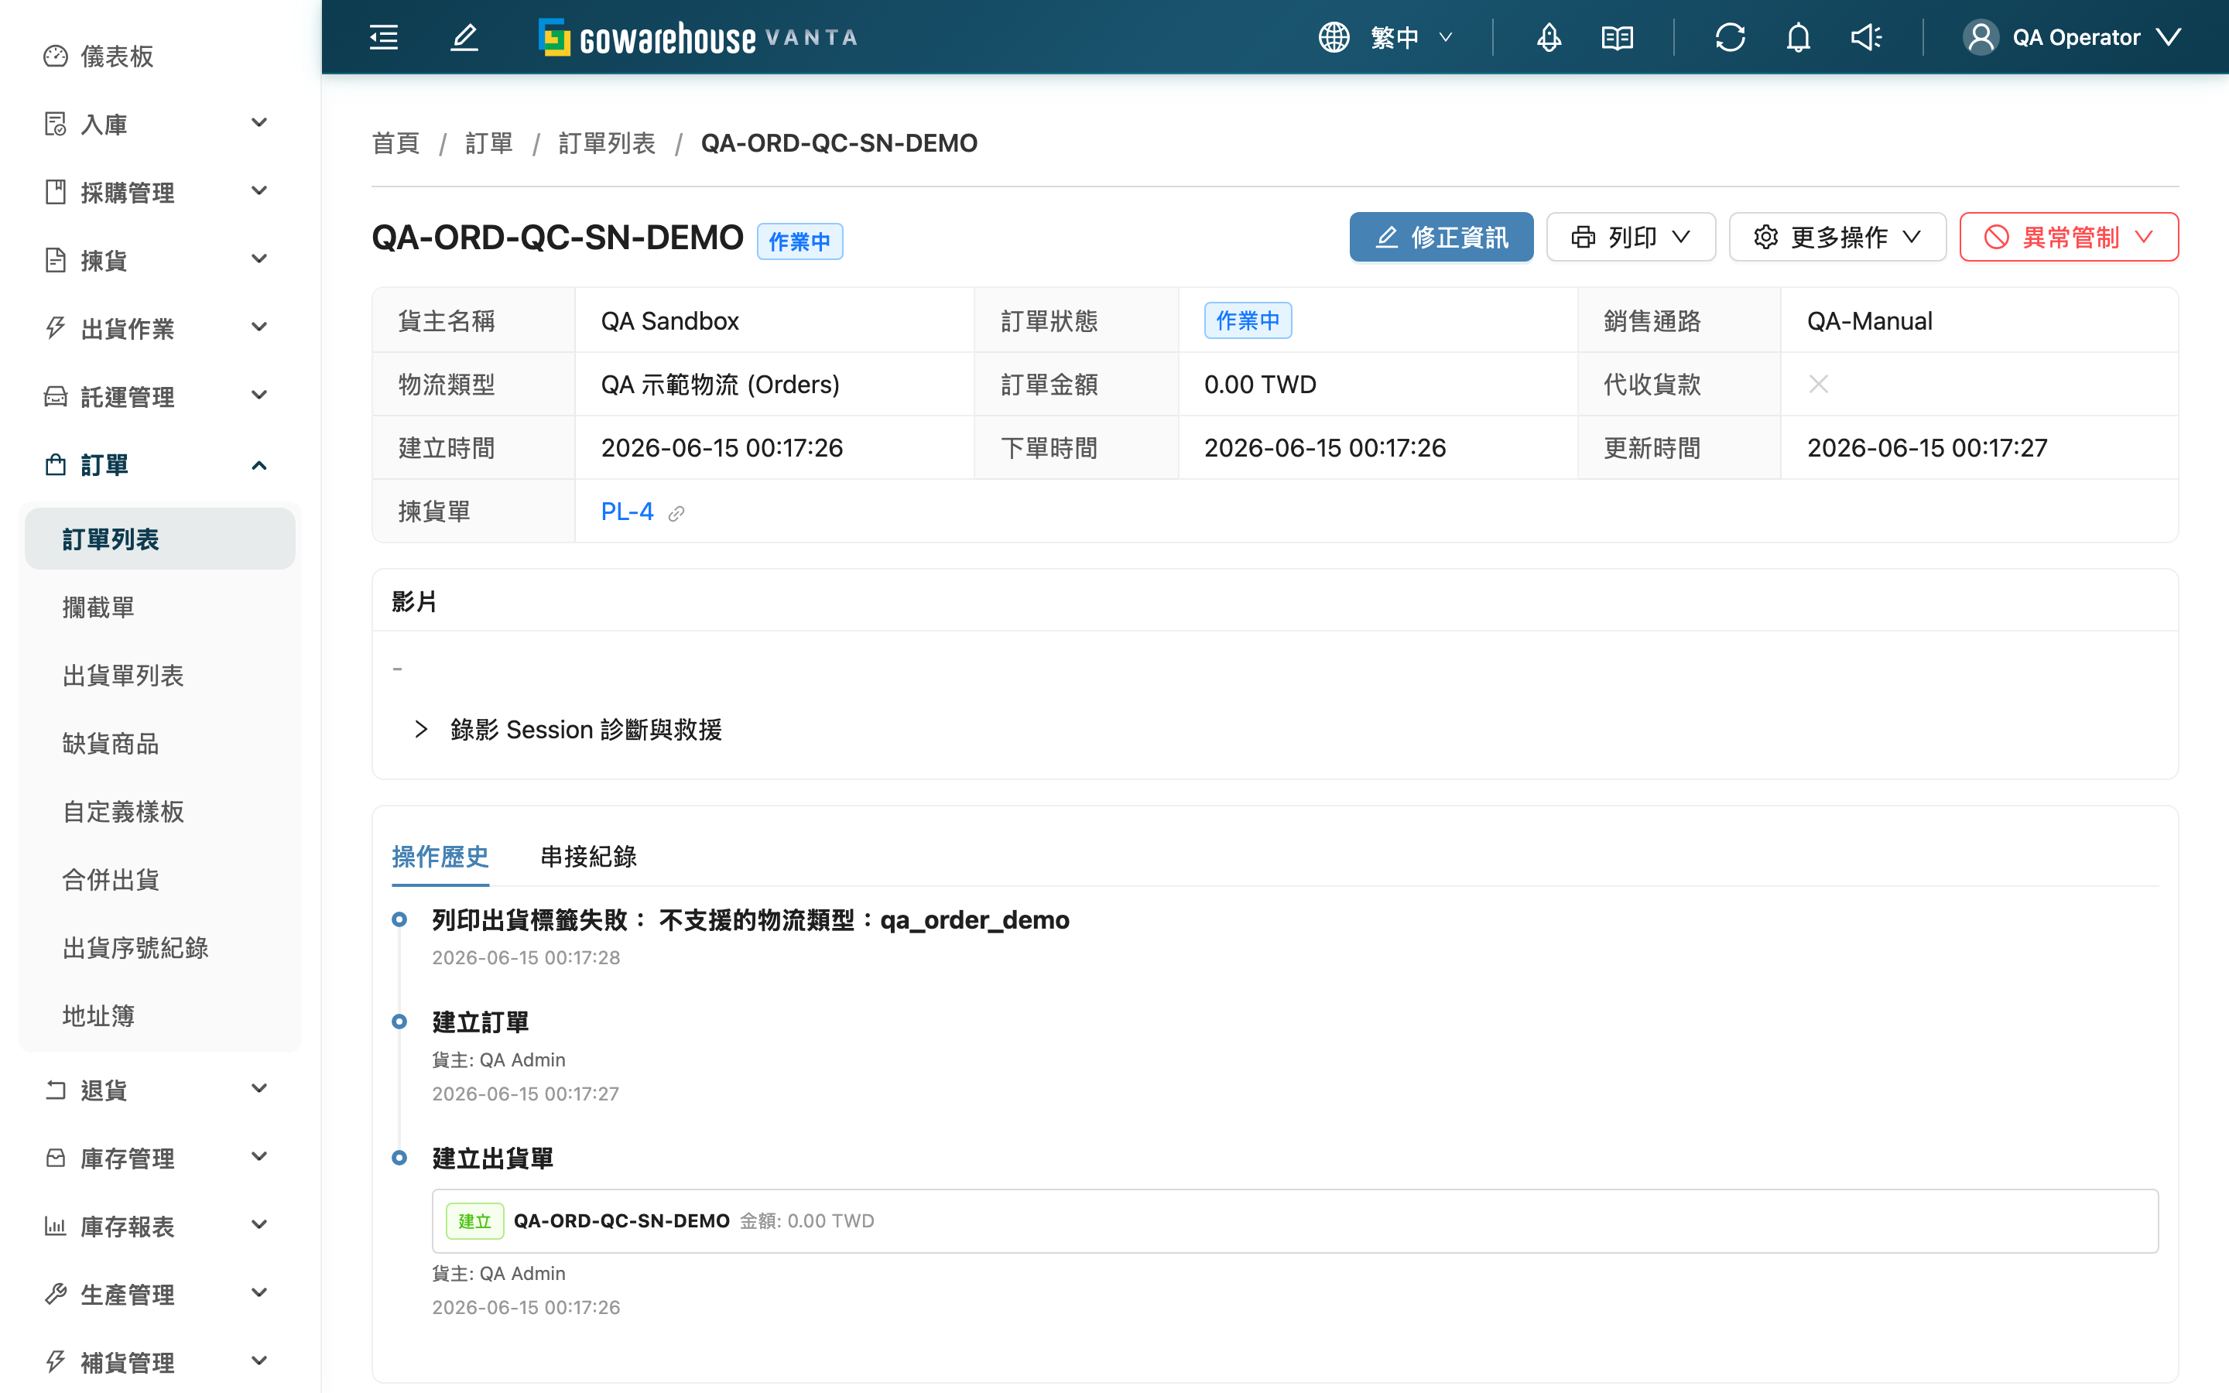This screenshot has height=1393, width=2229.
Task: Expand the 入庫 menu chevron
Action: point(260,122)
